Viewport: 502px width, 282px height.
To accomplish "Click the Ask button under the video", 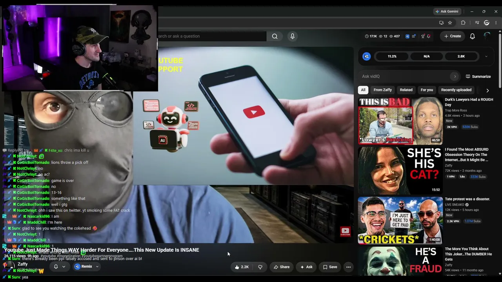I will tap(306, 267).
